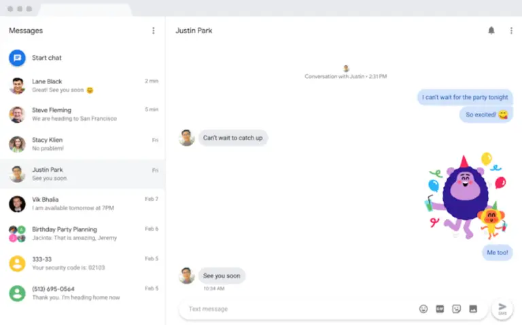
Task: Open the Birthday Party Planning group chat
Action: (x=83, y=233)
